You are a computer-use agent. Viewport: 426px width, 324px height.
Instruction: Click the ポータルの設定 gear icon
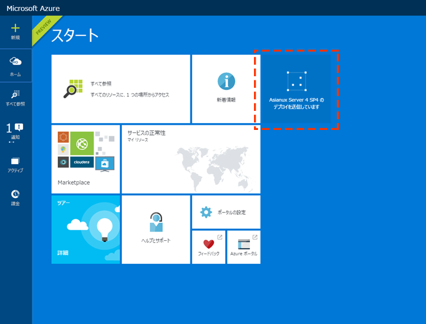click(206, 212)
